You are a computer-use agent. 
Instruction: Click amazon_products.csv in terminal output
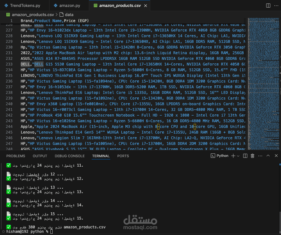point(85,227)
